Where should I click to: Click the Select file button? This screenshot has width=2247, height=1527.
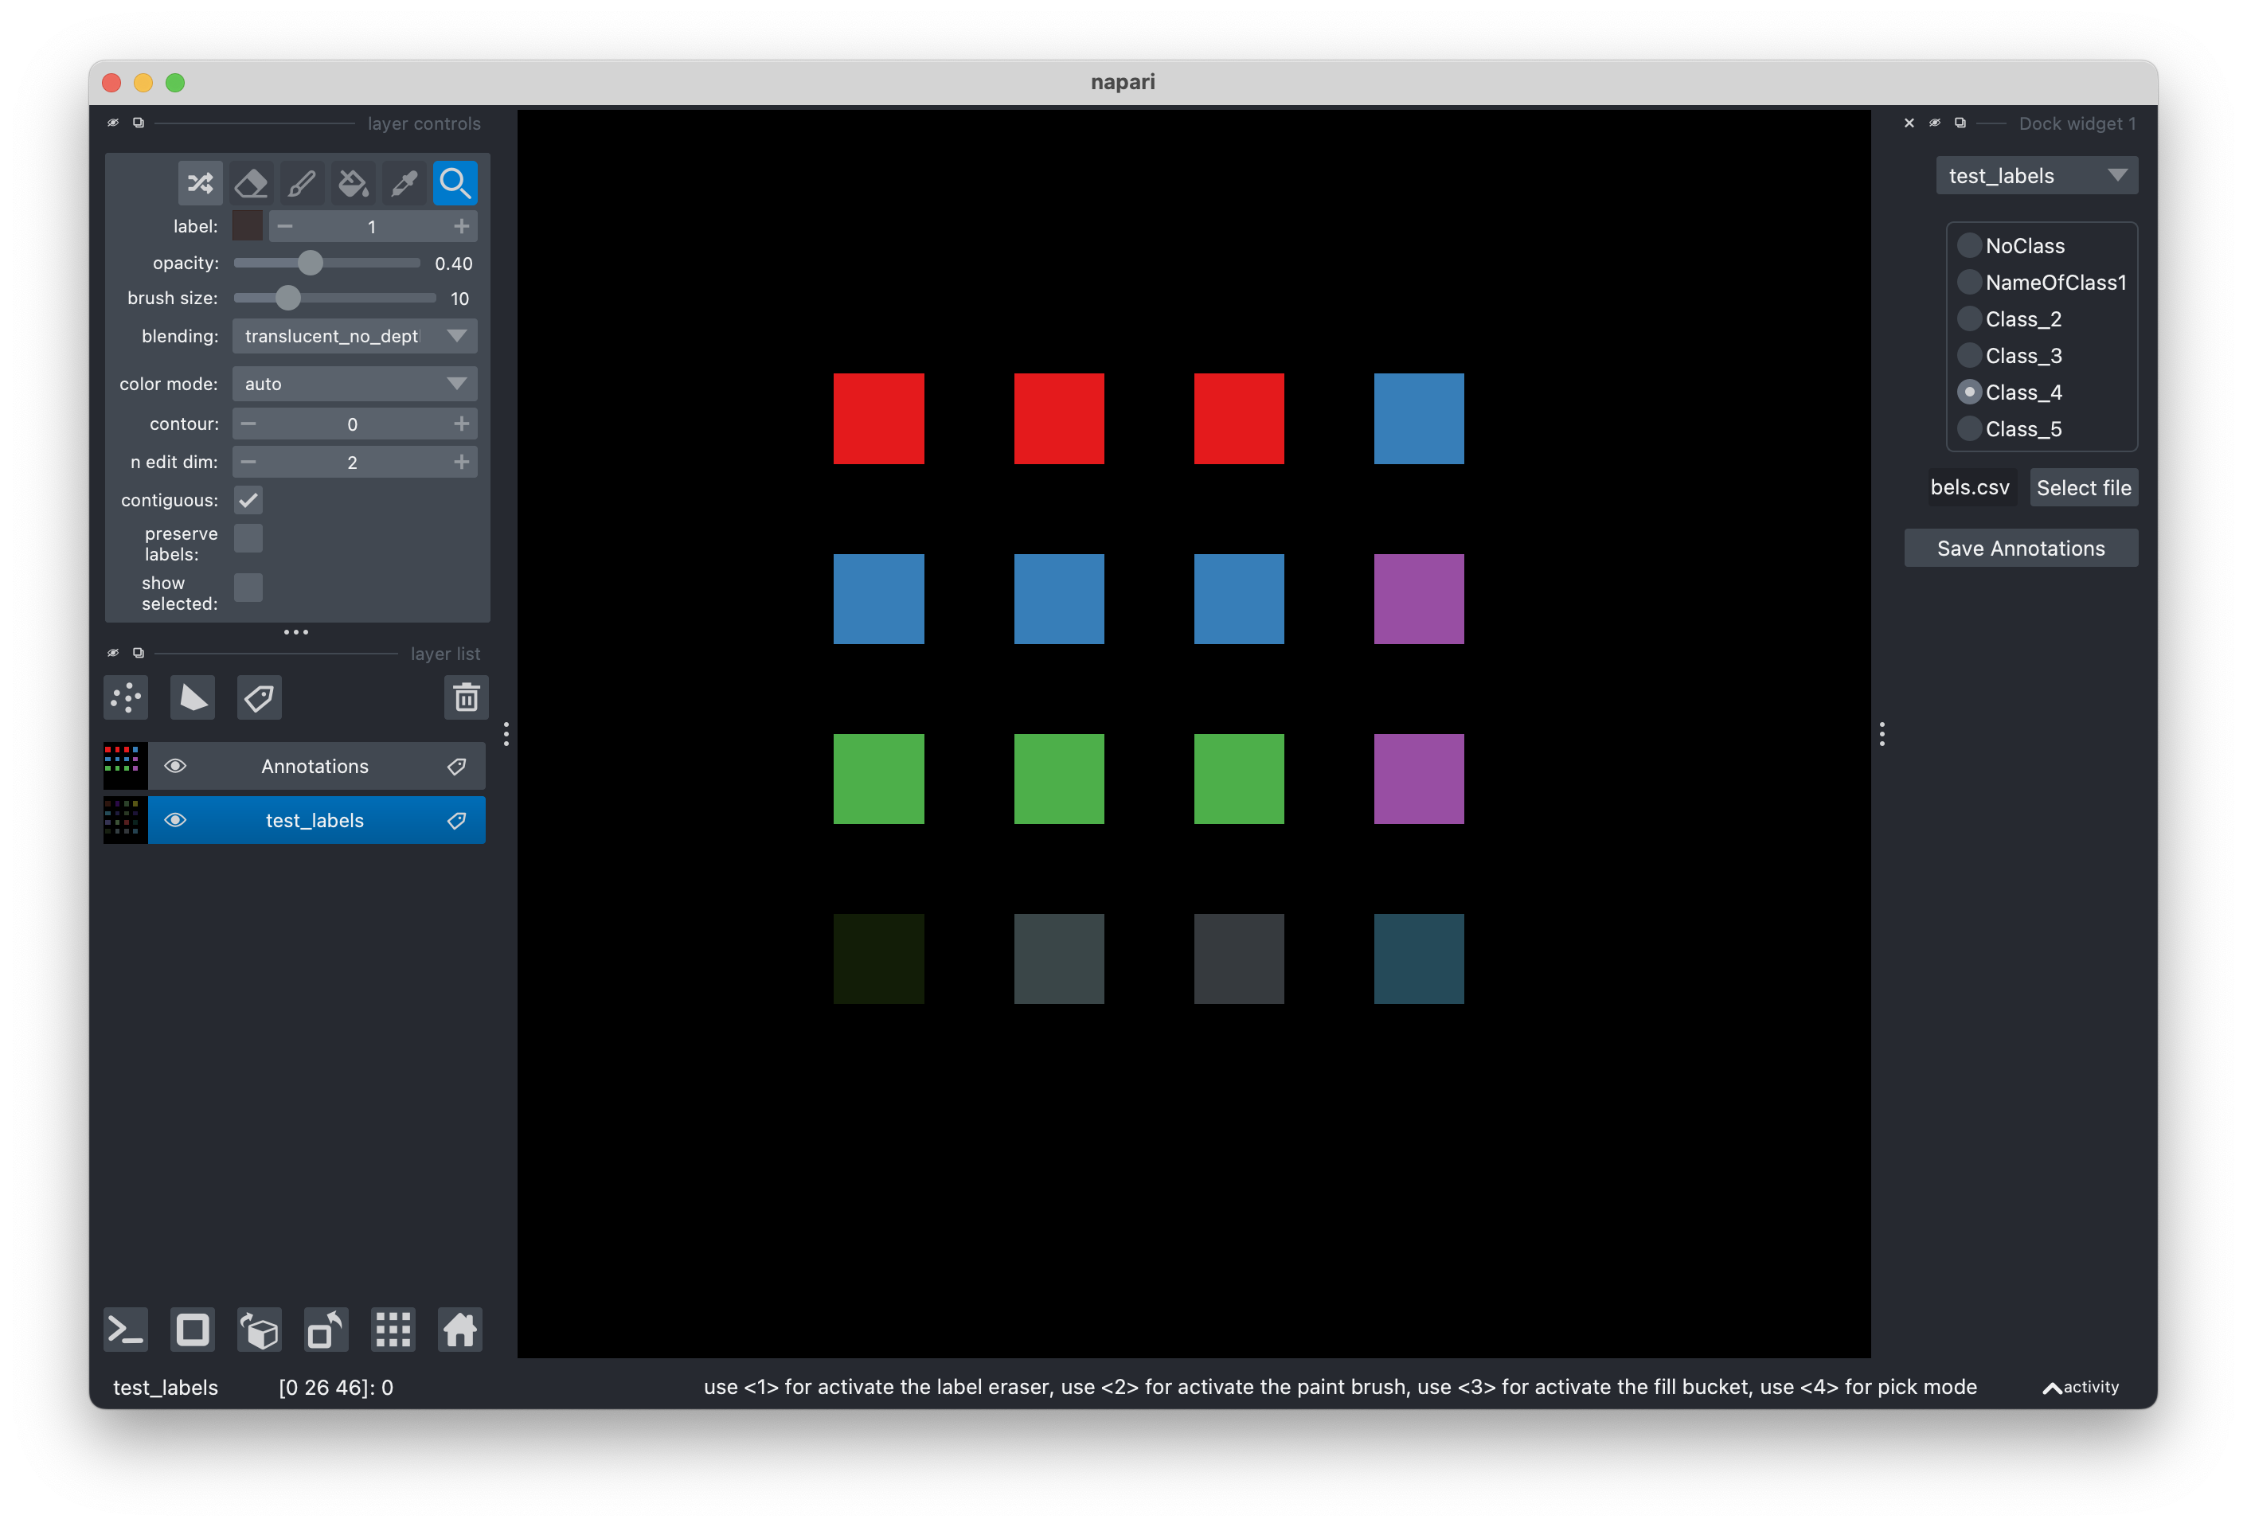pos(2084,487)
